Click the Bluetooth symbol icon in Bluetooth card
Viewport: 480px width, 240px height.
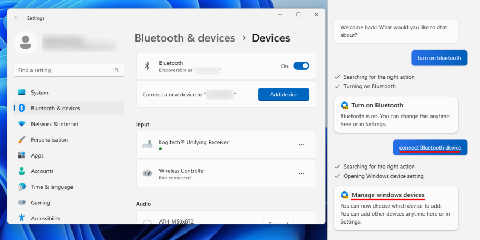148,66
